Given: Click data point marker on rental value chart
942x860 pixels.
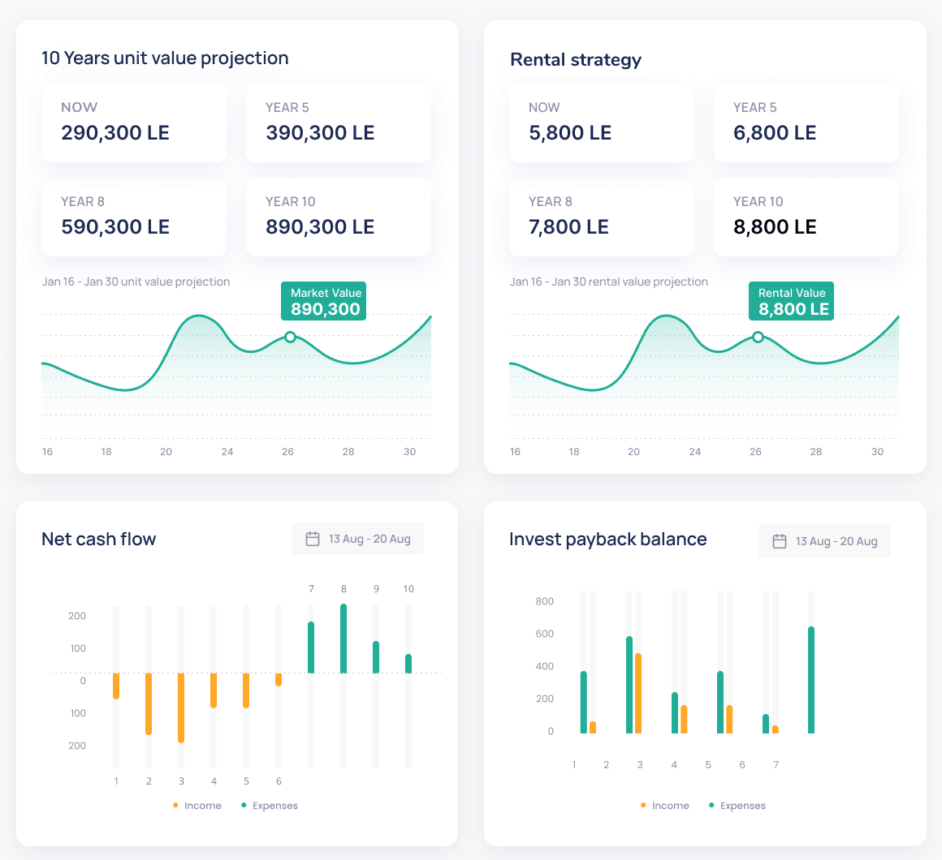Looking at the screenshot, I should [758, 338].
